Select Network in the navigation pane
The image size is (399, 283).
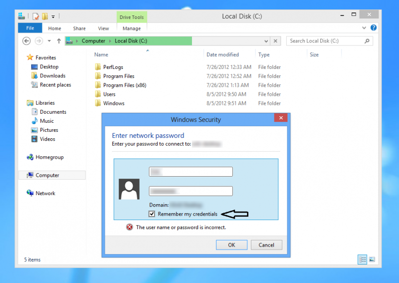pyautogui.click(x=45, y=193)
